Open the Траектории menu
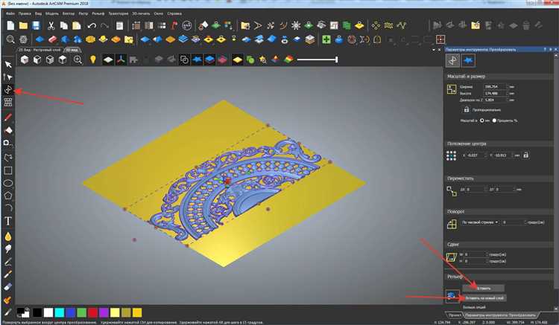This screenshot has height=325, width=559. point(118,13)
